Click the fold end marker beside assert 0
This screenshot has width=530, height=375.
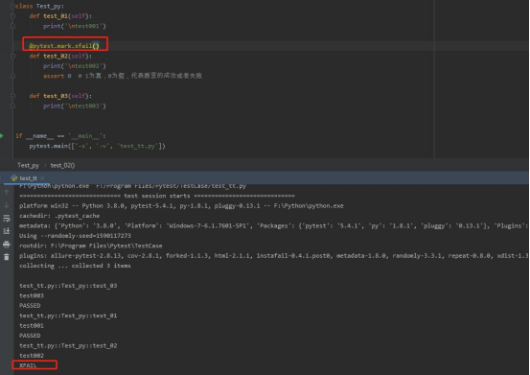12,76
